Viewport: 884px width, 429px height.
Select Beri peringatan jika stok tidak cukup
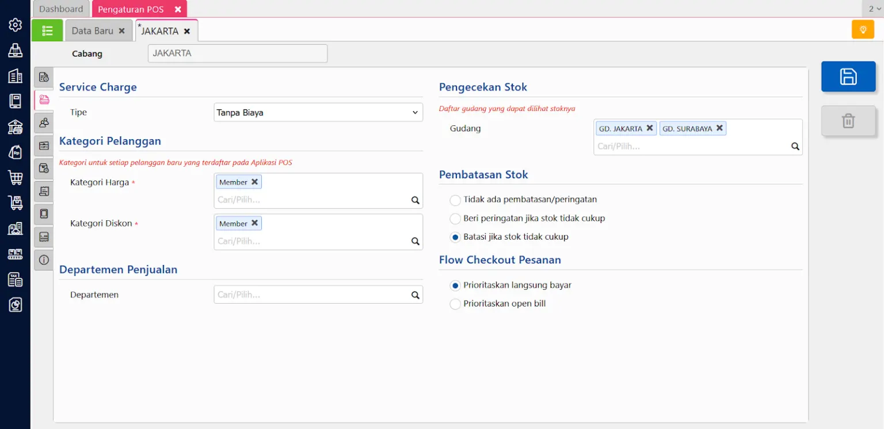(455, 219)
